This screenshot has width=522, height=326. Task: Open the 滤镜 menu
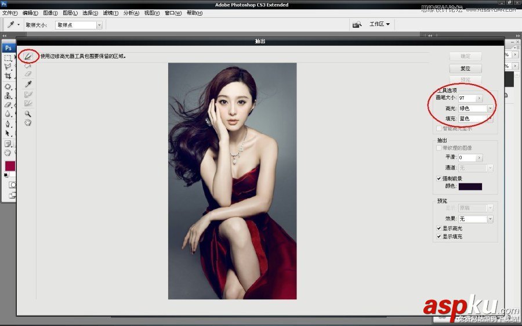(111, 13)
